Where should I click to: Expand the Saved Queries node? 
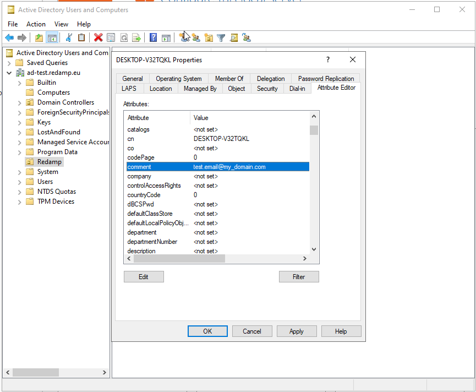pos(9,63)
